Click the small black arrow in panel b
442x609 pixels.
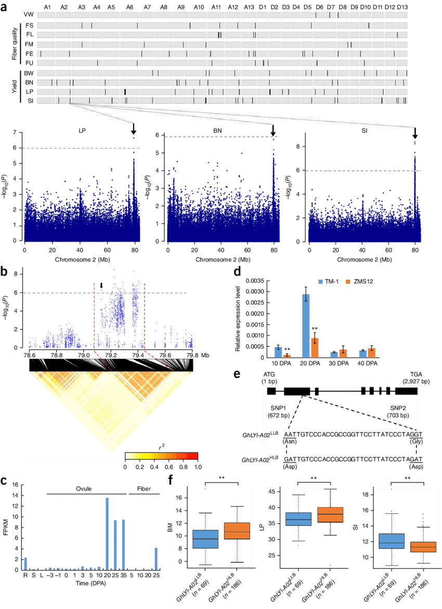[101, 285]
